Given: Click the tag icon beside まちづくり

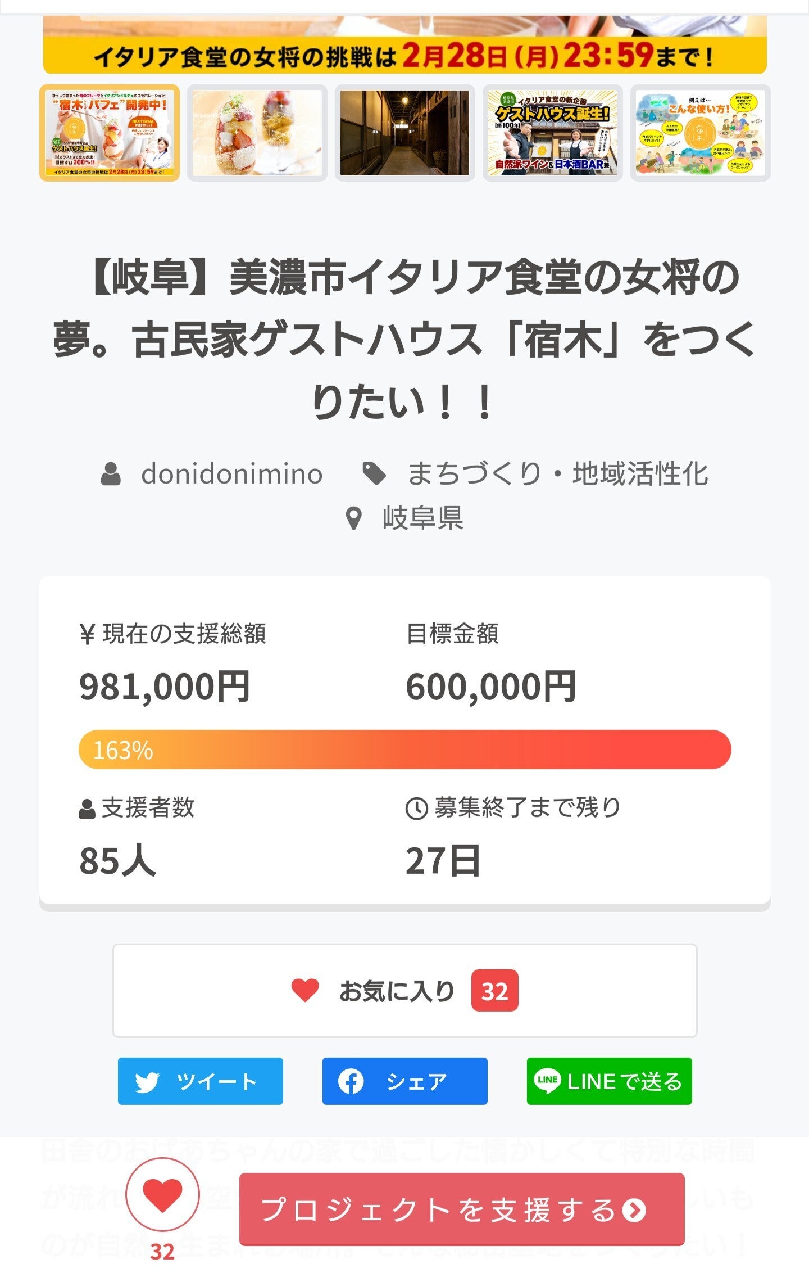Looking at the screenshot, I should point(374,474).
